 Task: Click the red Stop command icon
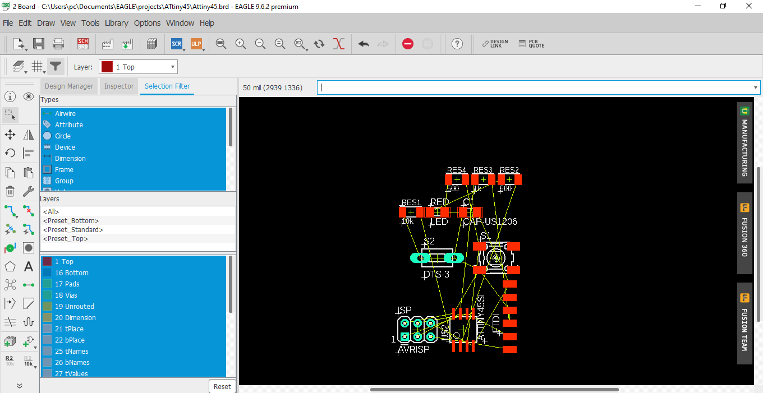[408, 44]
